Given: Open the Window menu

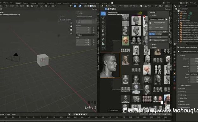Looking at the screenshot, I should click(6, 3).
